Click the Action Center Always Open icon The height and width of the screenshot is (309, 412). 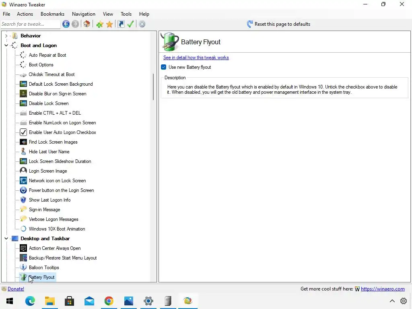click(x=23, y=248)
